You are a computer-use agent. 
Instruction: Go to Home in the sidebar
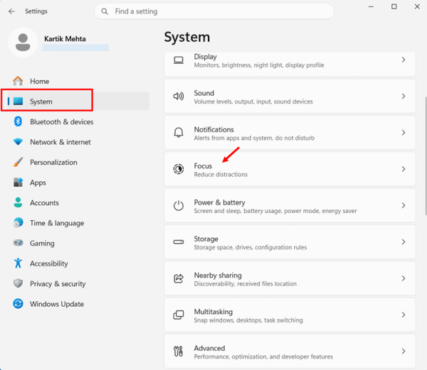coord(39,81)
